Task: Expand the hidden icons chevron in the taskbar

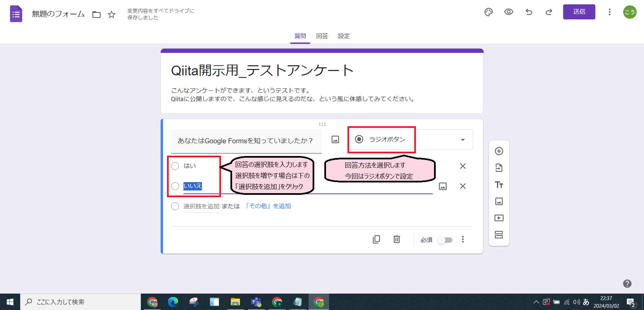Action: click(536, 302)
